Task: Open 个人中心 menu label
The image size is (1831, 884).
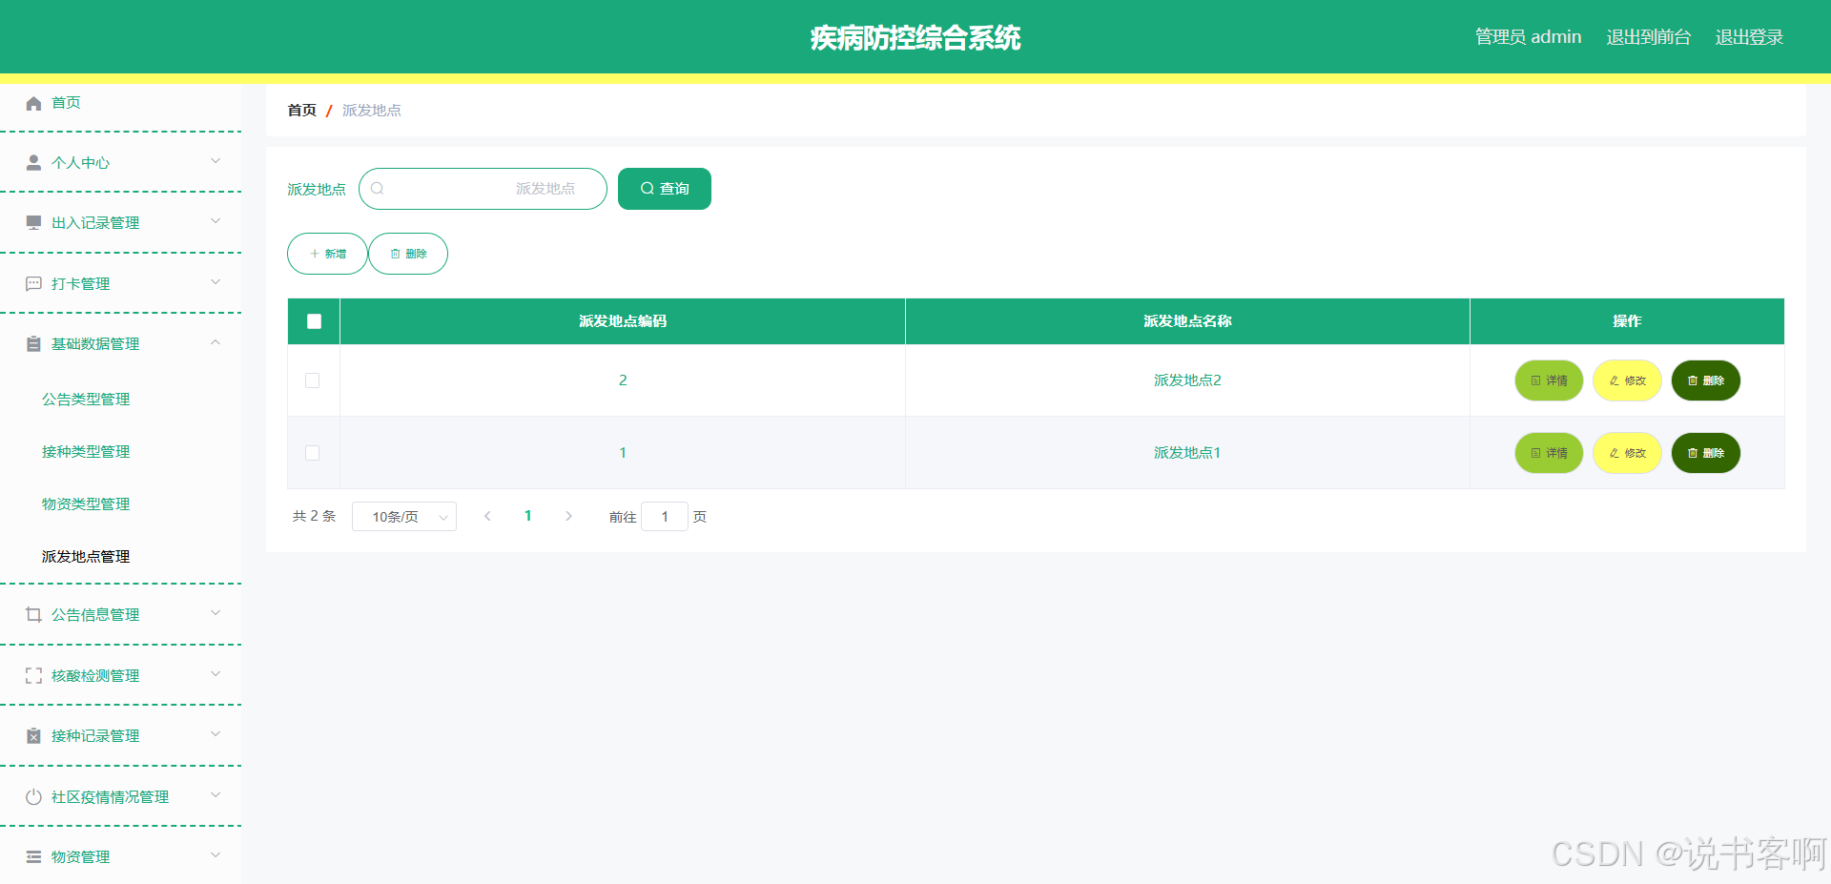Action: tap(80, 163)
